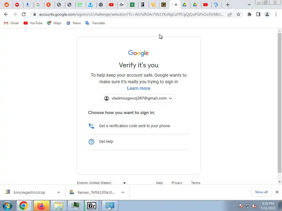
Task: Open the Privacy footer link
Action: 177,183
